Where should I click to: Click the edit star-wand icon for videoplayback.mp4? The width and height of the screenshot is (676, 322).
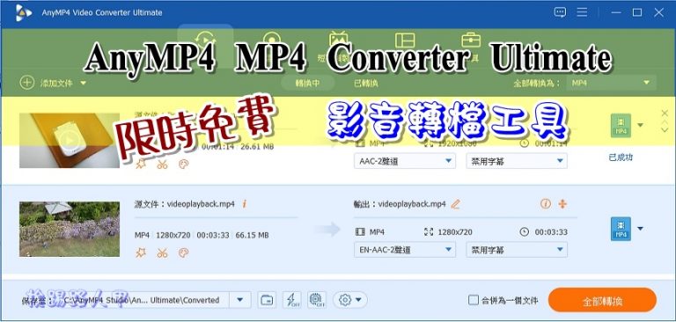[x=141, y=252]
